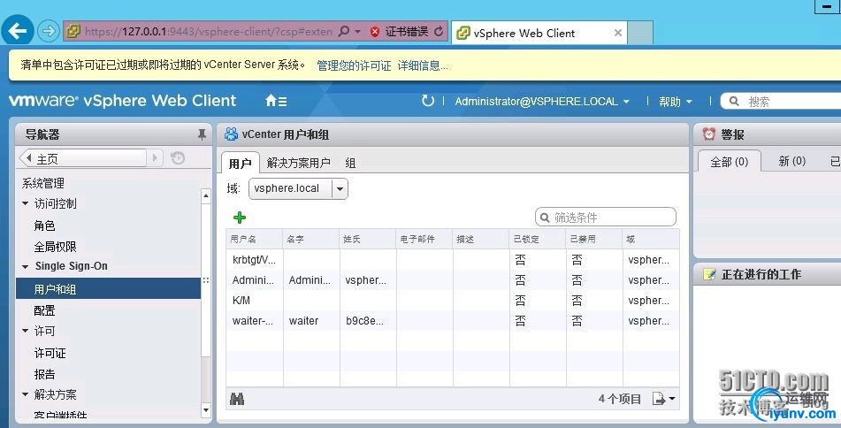The height and width of the screenshot is (428, 841).
Task: Click the green plus add user icon
Action: (x=240, y=218)
